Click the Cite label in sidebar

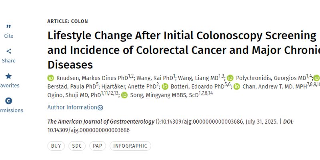[x=8, y=36]
